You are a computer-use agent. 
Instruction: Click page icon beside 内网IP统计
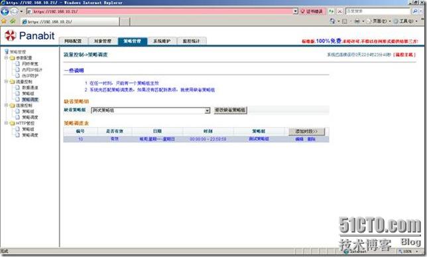click(18, 70)
